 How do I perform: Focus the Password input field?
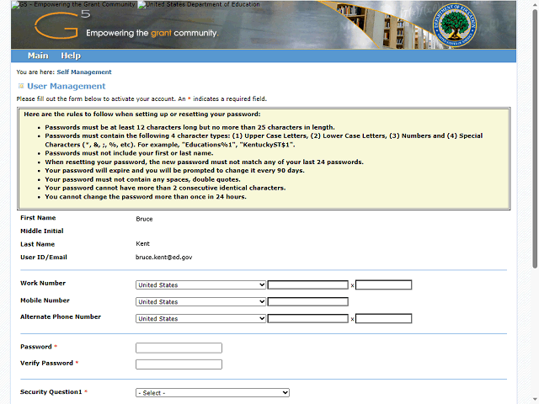179,348
